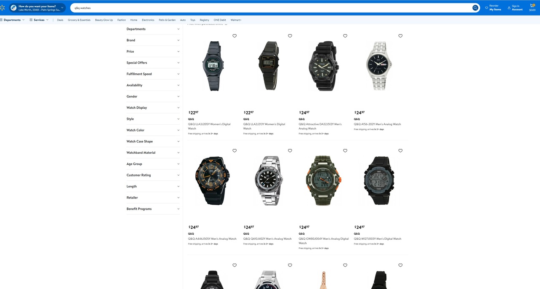
Task: Go to Deals in navigation bar
Action: click(x=60, y=20)
